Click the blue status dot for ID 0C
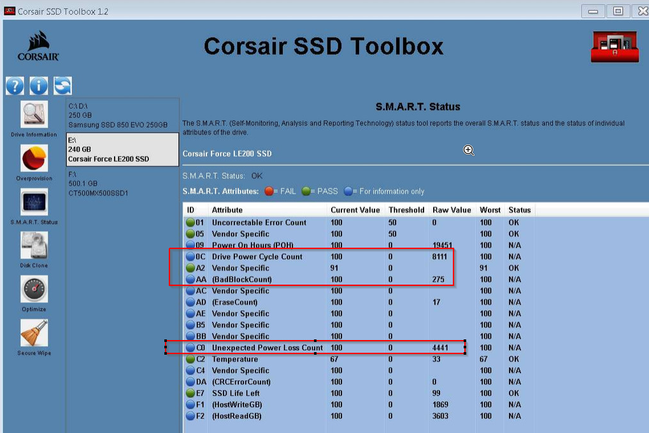The width and height of the screenshot is (649, 433). (x=190, y=257)
